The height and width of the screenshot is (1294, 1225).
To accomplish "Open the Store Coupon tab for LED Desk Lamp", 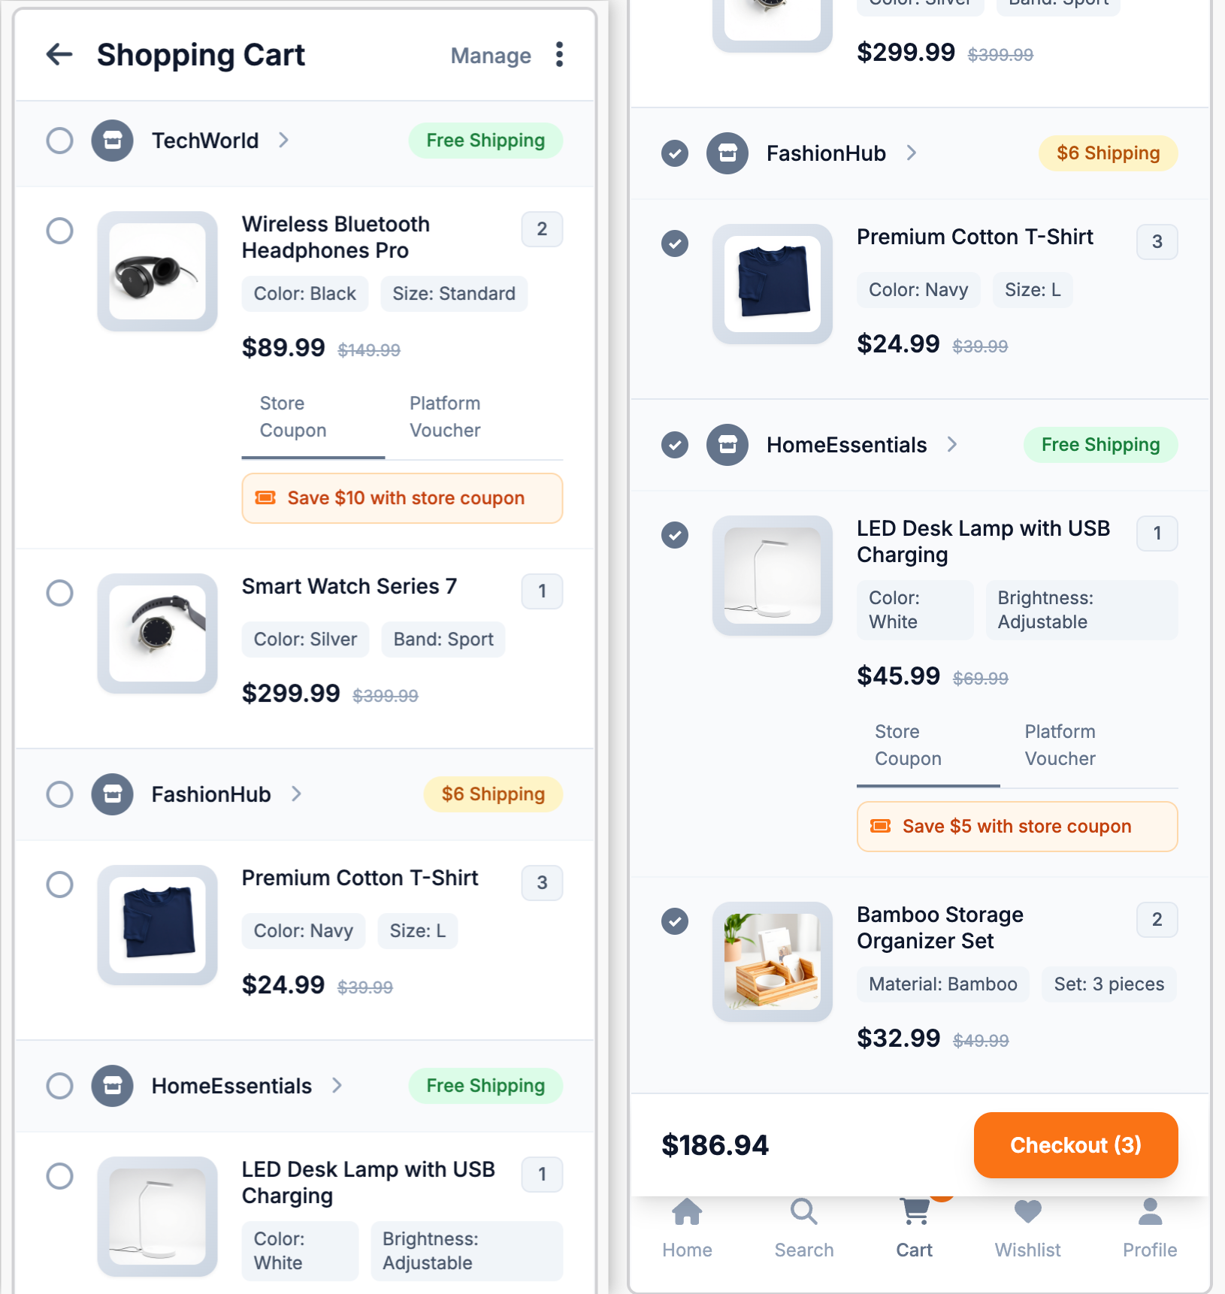I will tap(908, 745).
